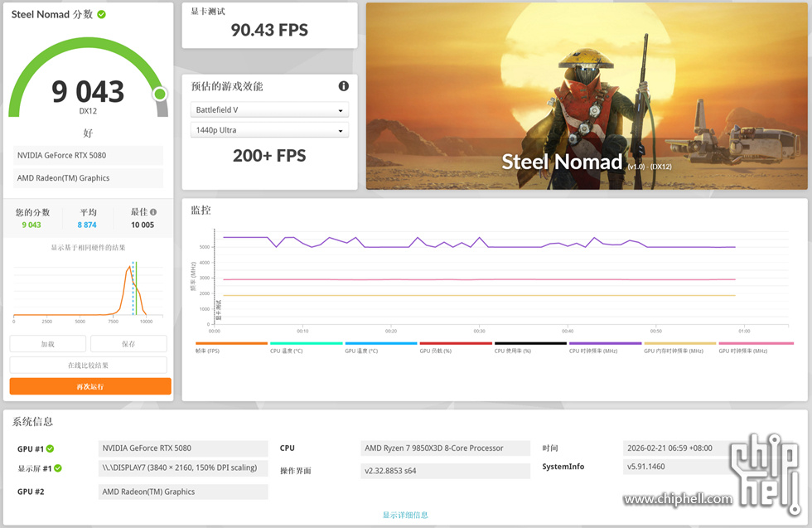Click the info icon beside 预估的游戏效能
Viewport: 812px width, 528px height.
point(343,86)
